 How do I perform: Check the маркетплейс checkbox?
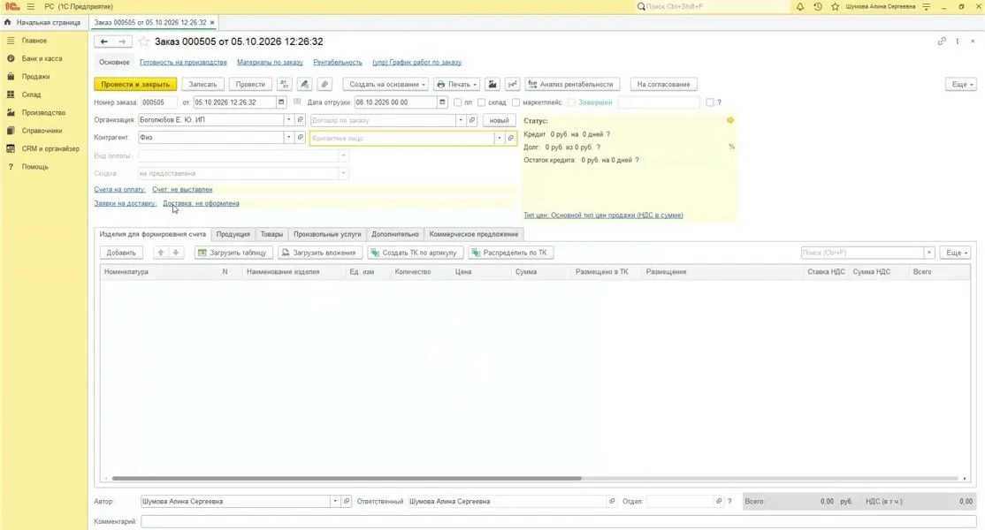point(515,102)
